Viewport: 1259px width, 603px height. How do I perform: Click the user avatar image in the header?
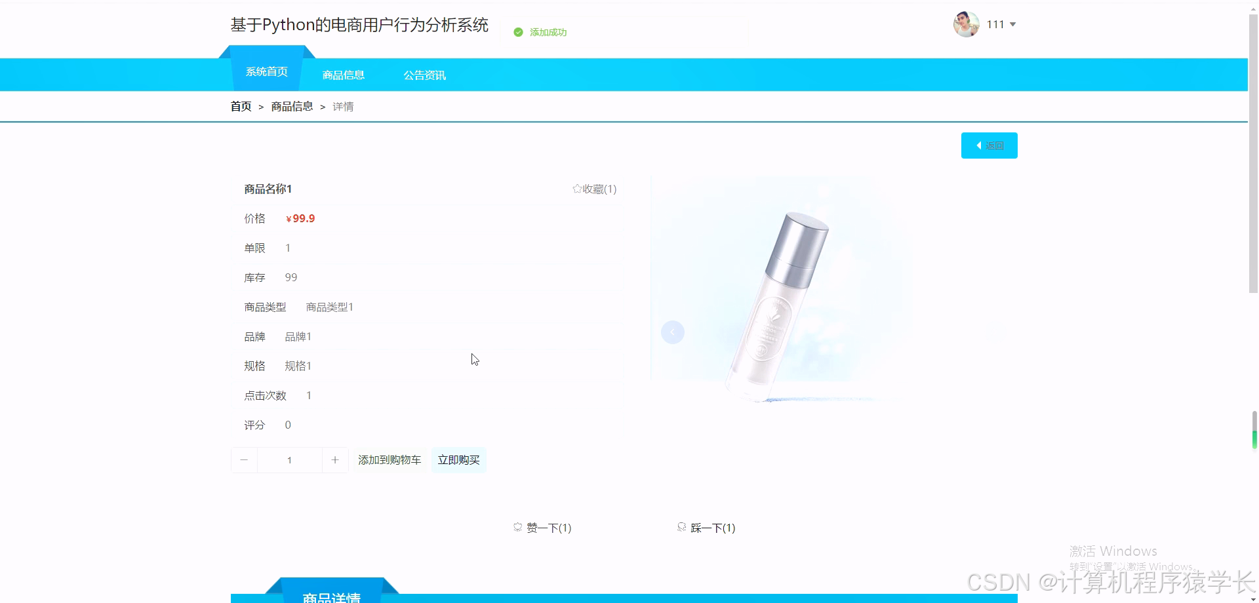click(x=965, y=24)
